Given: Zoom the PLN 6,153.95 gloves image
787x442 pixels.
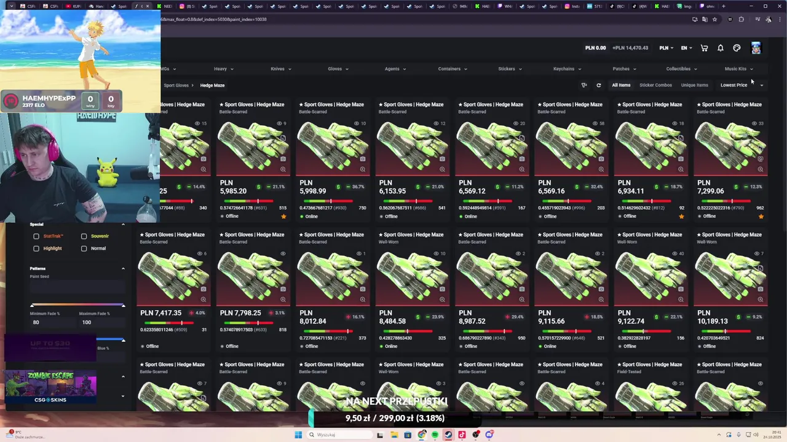Looking at the screenshot, I should 442,169.
